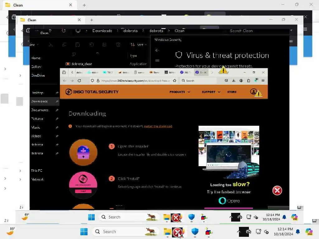Click the Copy icon in Explorer toolbar
319x239 pixels.
pos(64,45)
